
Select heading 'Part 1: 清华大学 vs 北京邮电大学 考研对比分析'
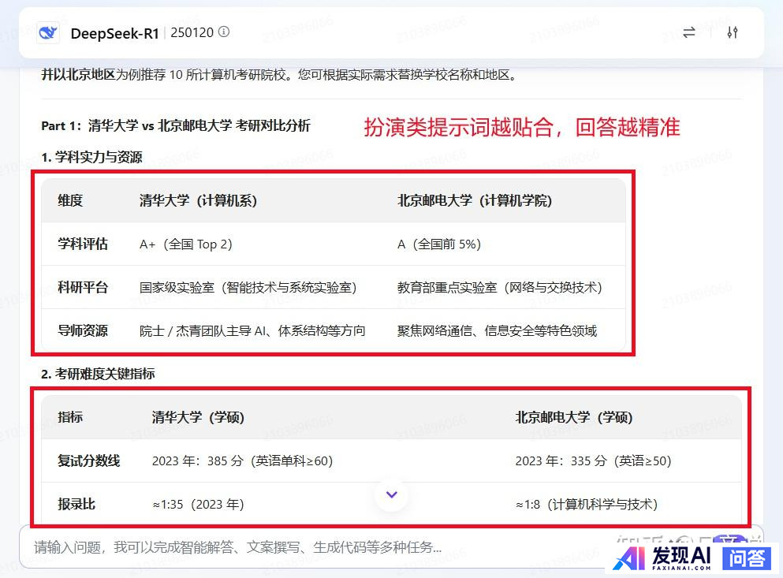176,125
